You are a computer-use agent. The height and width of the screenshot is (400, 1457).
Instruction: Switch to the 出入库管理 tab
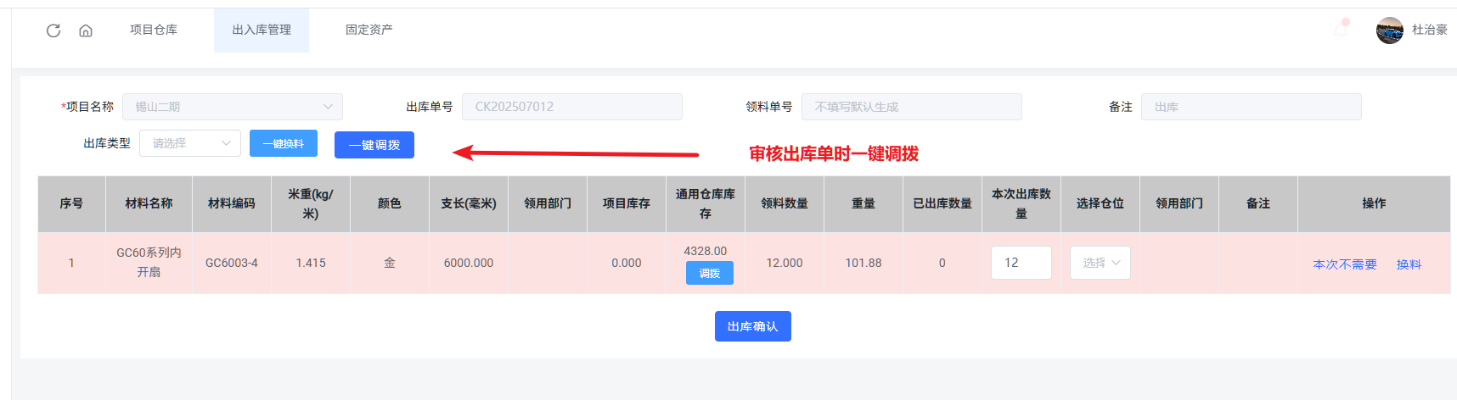262,30
